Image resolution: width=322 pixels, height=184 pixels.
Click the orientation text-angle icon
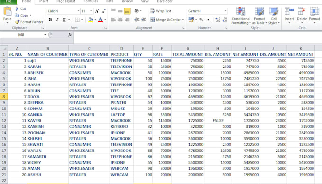tap(137, 11)
